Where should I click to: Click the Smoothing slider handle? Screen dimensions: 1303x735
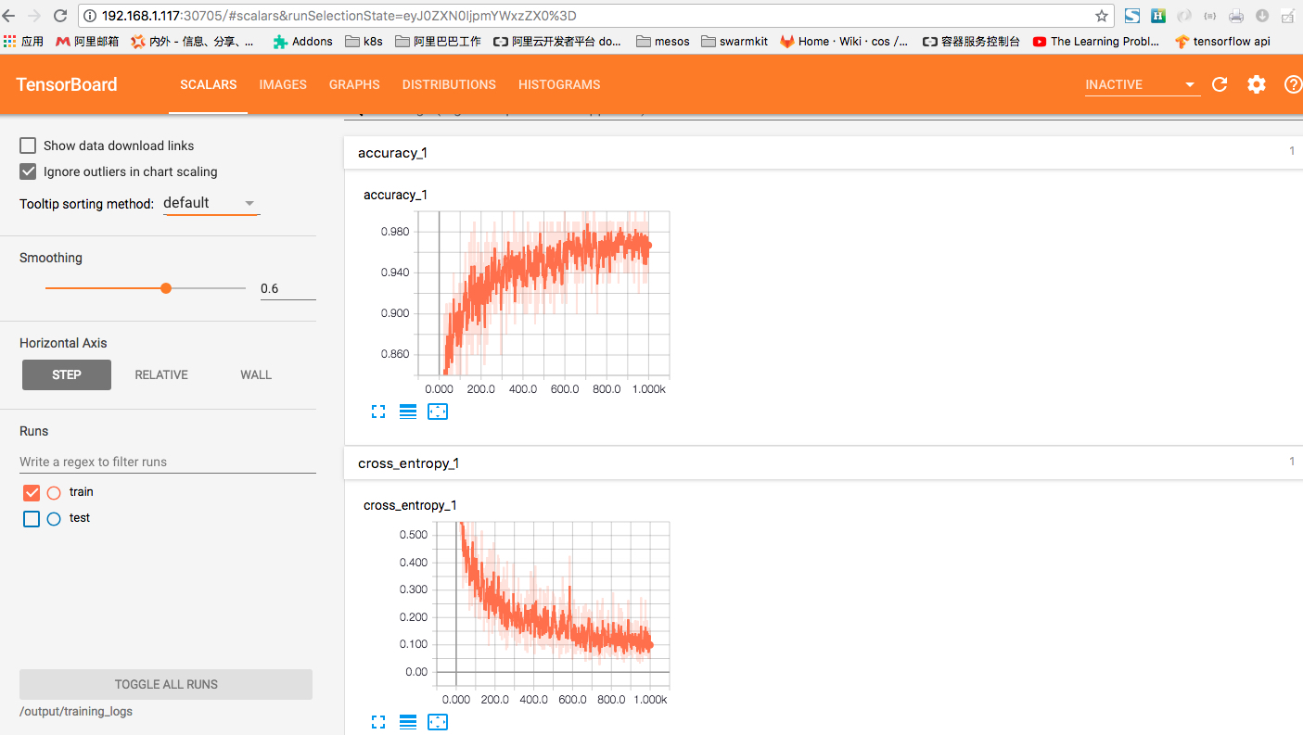point(166,288)
